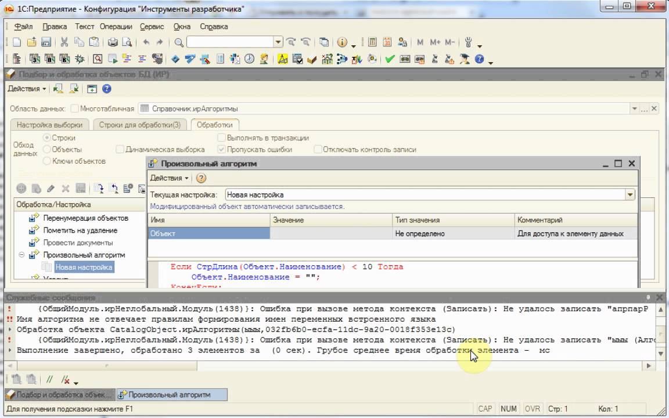Switch to the Настройка выборки tab
The width and height of the screenshot is (669, 418).
pyautogui.click(x=49, y=125)
